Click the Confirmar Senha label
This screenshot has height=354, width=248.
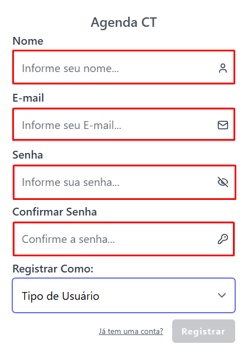[55, 212]
